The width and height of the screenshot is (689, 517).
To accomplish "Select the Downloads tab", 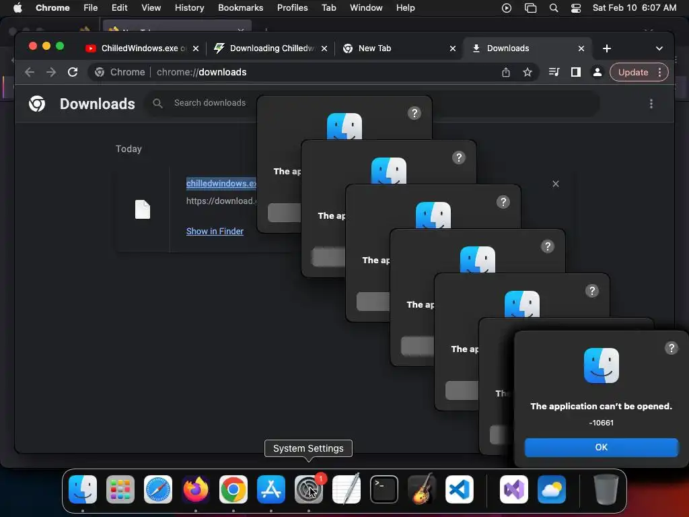I will tap(528, 48).
